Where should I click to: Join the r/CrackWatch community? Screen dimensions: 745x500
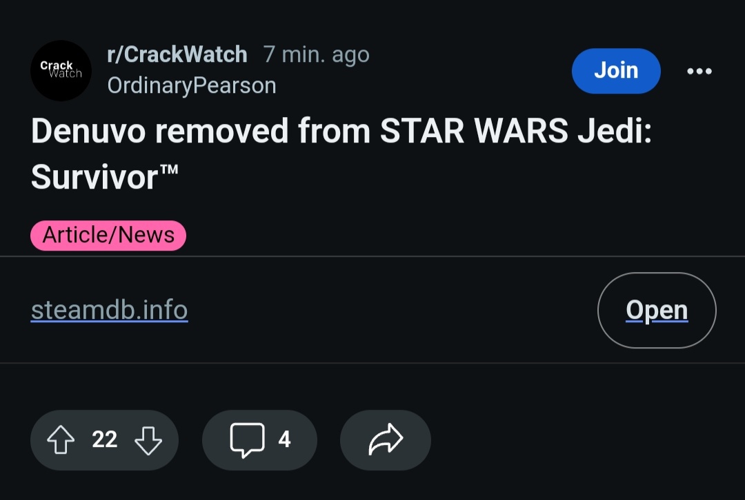616,70
